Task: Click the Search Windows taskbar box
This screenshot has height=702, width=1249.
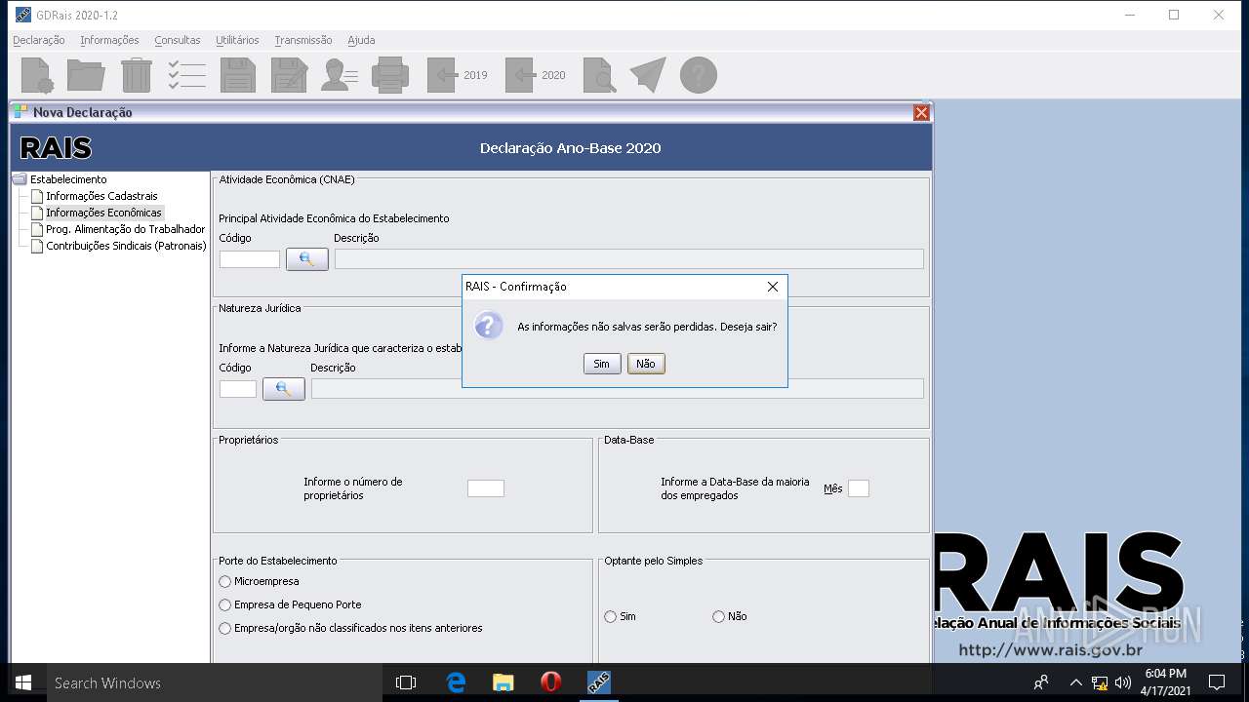Action: 213,682
